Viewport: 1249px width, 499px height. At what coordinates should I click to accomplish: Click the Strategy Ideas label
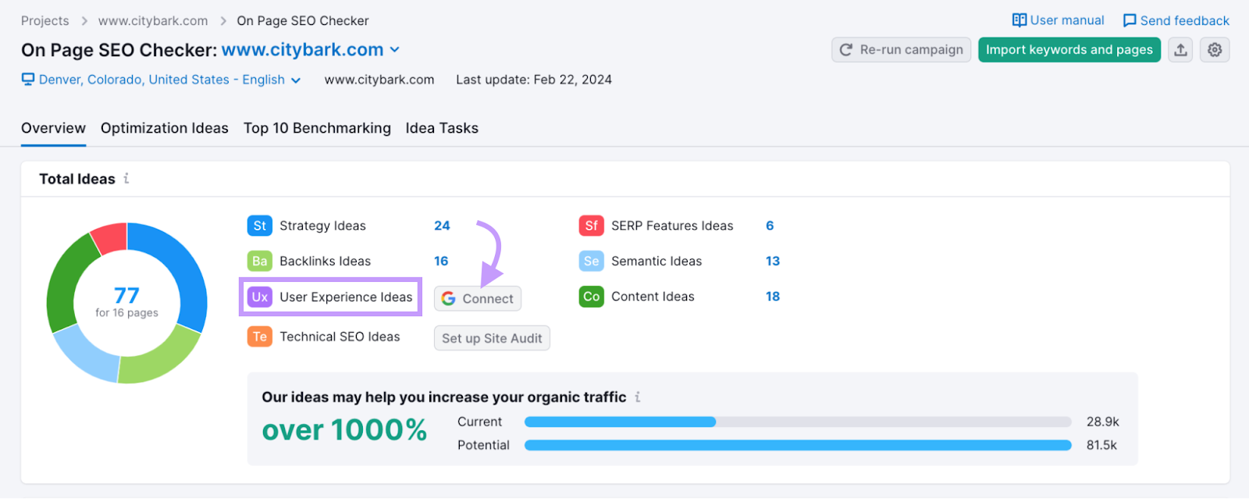(x=322, y=226)
